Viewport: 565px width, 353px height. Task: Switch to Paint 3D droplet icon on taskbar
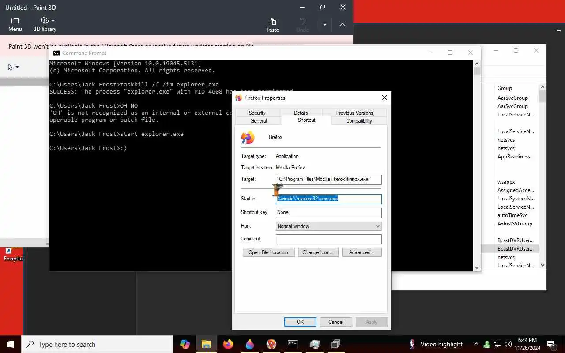coord(250,344)
